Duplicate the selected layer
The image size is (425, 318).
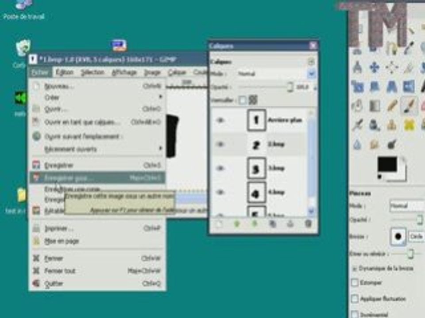coord(272,224)
